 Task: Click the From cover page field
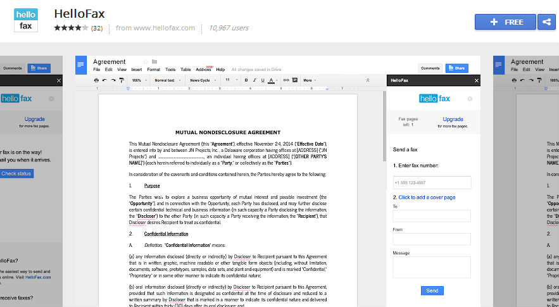click(x=432, y=239)
